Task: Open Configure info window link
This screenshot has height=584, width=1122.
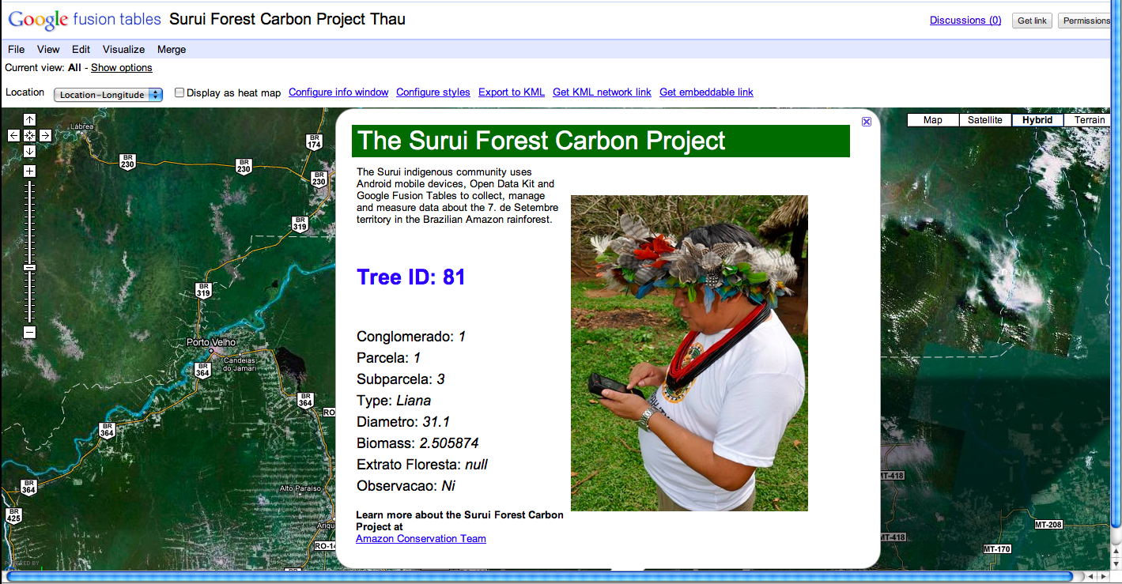Action: point(338,92)
